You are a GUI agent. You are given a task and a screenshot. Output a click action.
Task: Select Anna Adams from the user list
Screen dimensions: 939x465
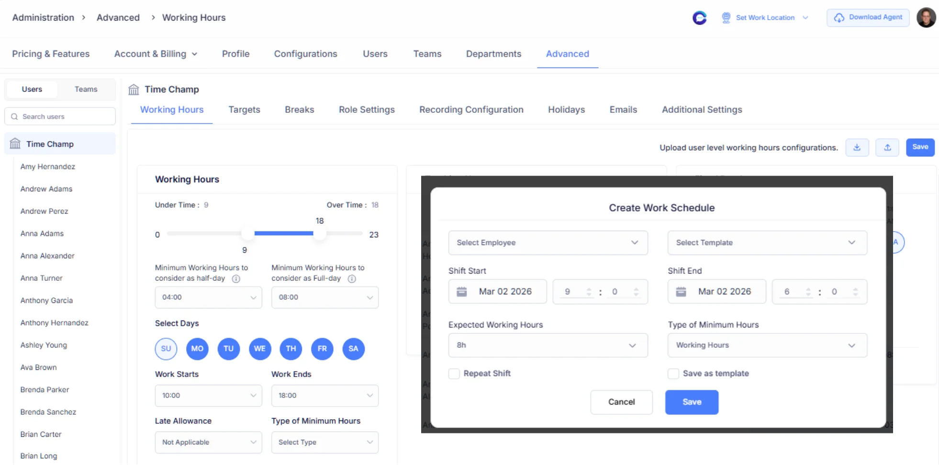(42, 233)
